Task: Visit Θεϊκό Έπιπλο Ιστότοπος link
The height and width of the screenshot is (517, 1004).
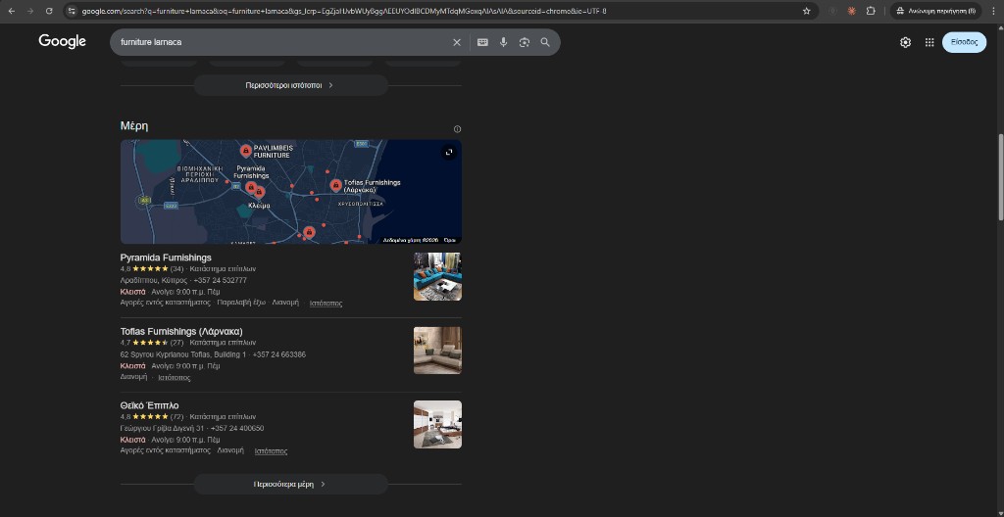Action: click(x=271, y=451)
